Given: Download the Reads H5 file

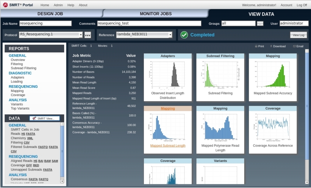Looking at the screenshot, I should [x=23, y=134].
